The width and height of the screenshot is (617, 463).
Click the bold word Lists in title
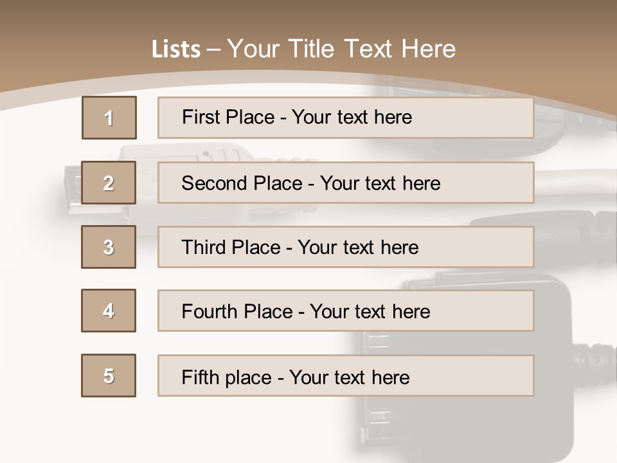[176, 50]
